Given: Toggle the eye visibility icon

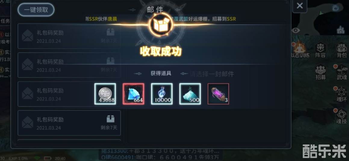Looking at the screenshot, I should 296,30.
